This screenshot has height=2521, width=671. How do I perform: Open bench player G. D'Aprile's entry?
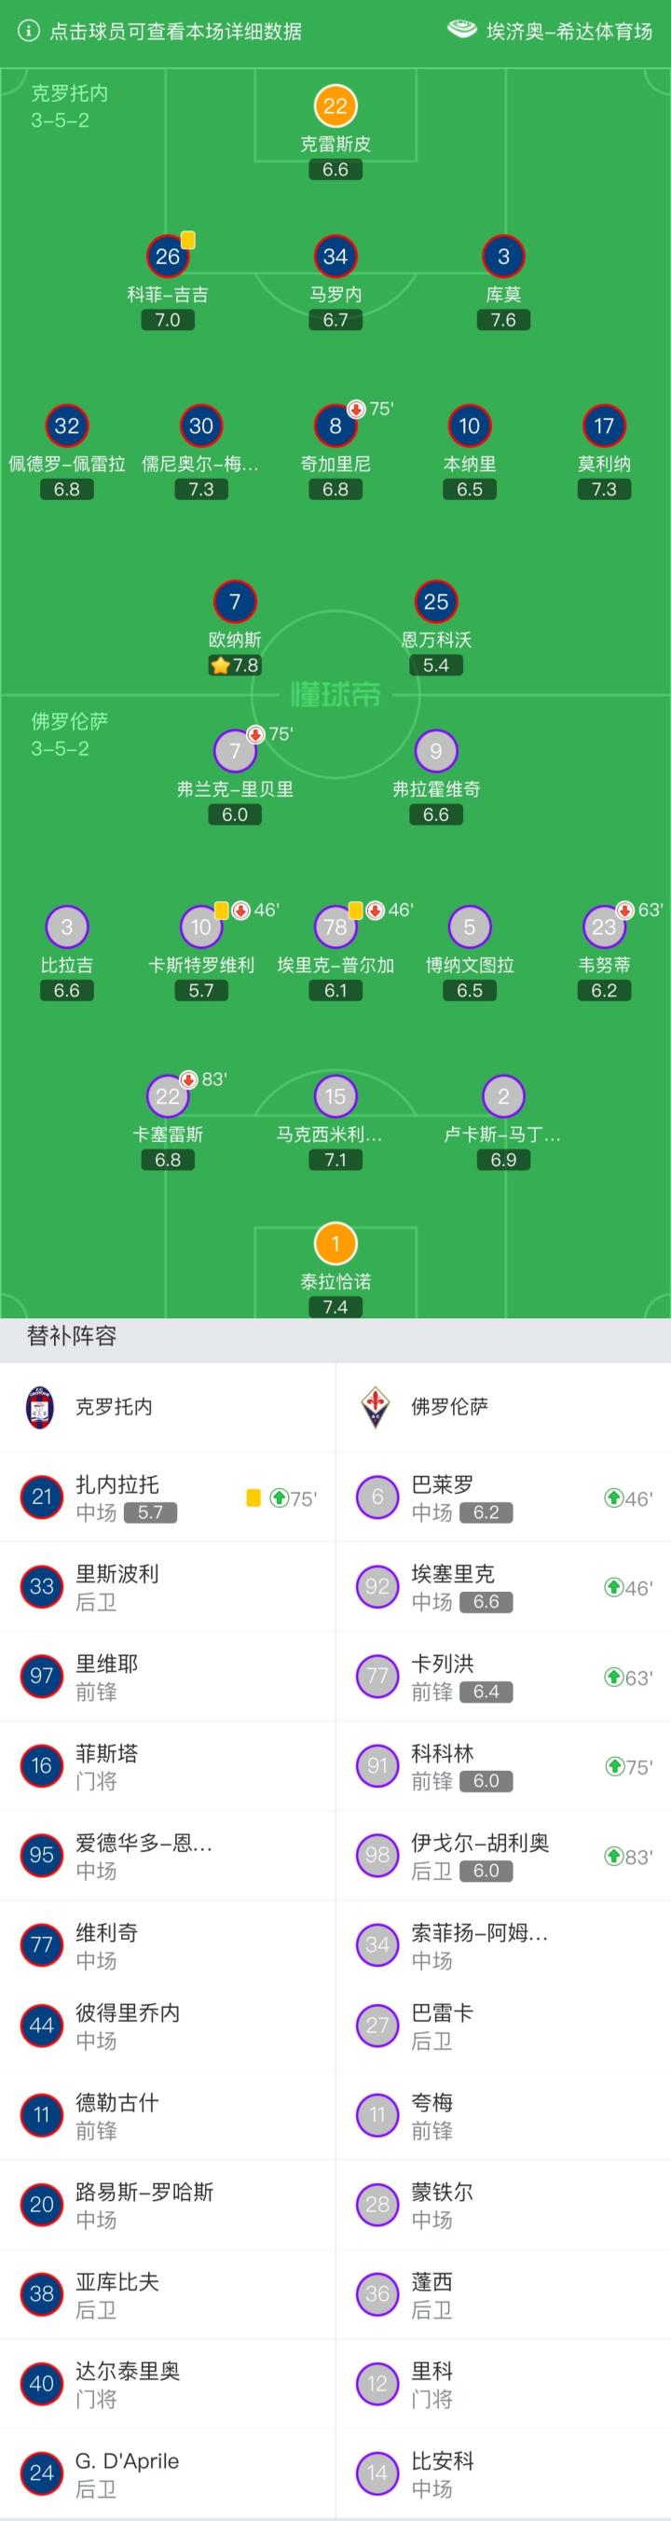point(167,2472)
